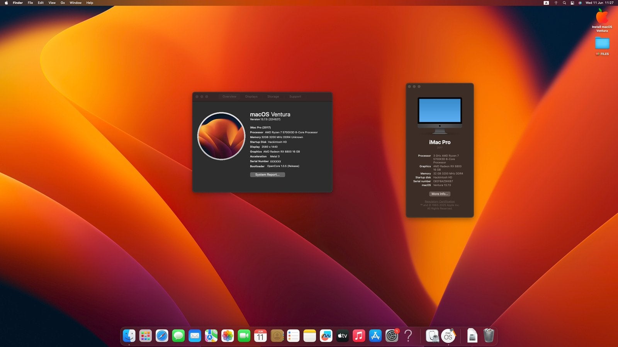The image size is (618, 347).
Task: Click the serial number in iMac Pro window
Action: (x=443, y=181)
